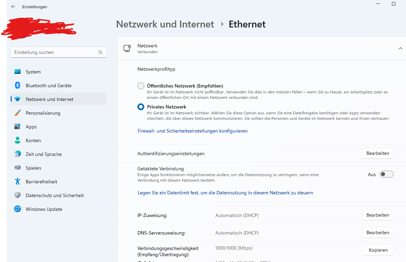Open Datenschutz und Sicherheit page
The width and height of the screenshot is (406, 262).
coord(55,195)
